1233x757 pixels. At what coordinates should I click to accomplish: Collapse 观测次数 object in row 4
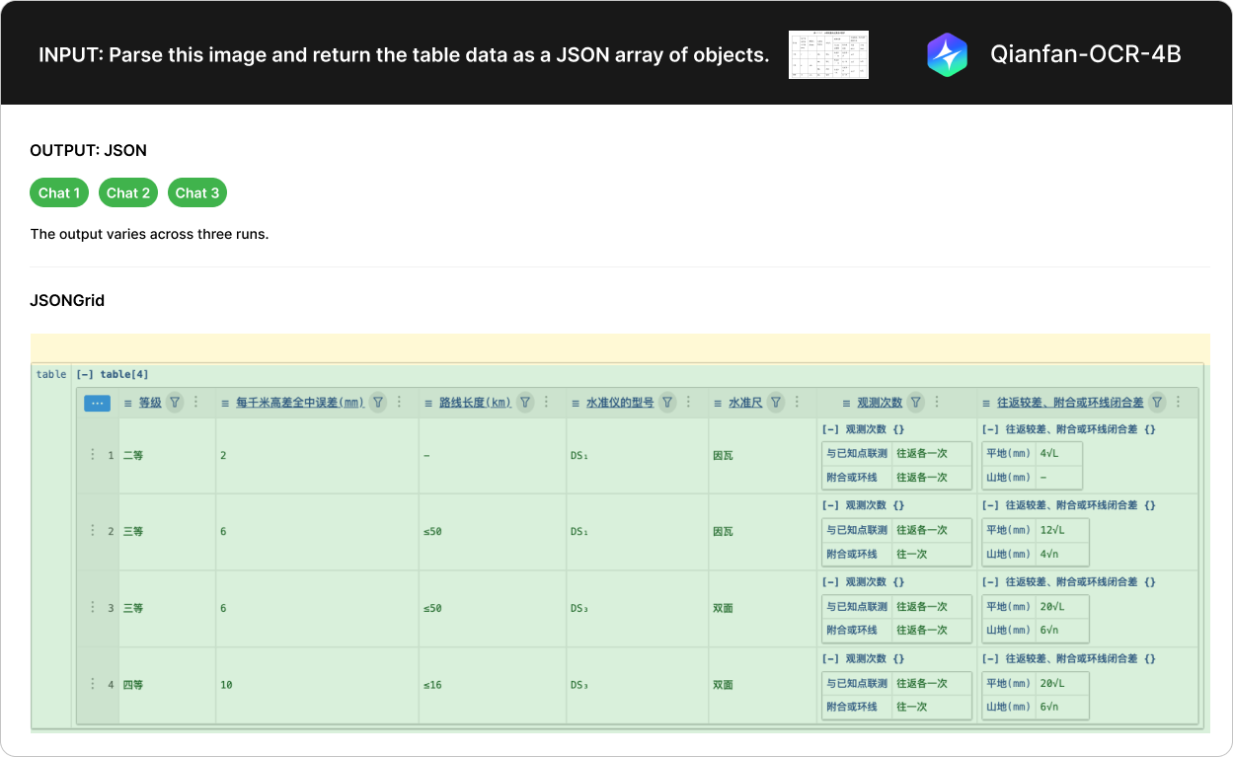tap(830, 658)
